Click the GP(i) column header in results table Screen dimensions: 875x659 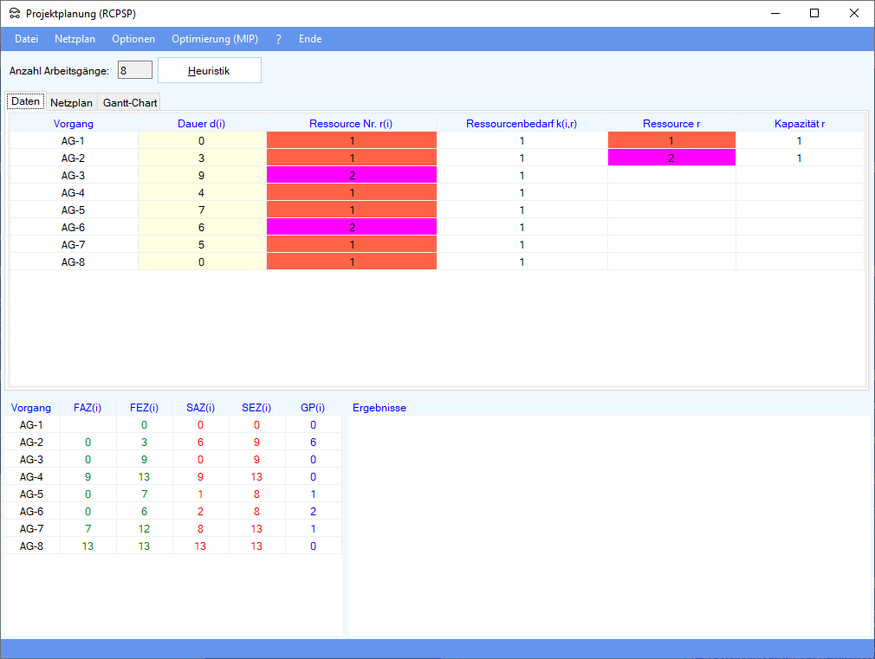pos(313,408)
